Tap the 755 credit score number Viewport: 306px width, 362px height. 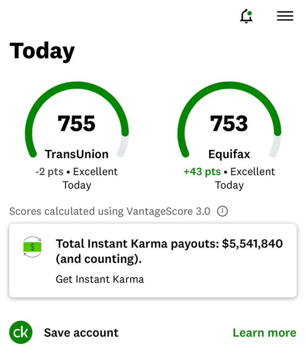(77, 123)
